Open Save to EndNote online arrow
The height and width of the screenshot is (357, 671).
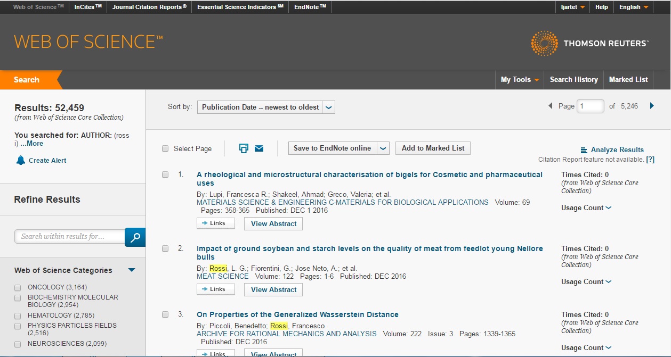click(x=383, y=148)
